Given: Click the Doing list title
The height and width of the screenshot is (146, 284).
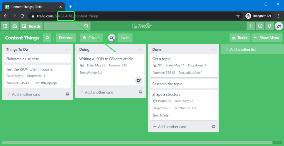Looking at the screenshot, I should click(84, 49).
